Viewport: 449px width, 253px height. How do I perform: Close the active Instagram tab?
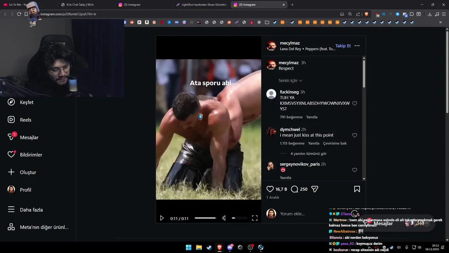tap(284, 5)
